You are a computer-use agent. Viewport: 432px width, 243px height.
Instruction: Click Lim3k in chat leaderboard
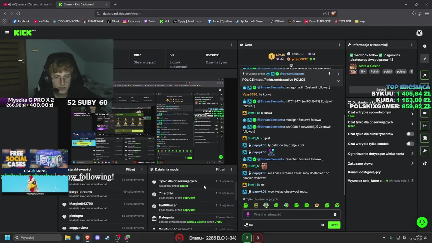tap(280, 55)
